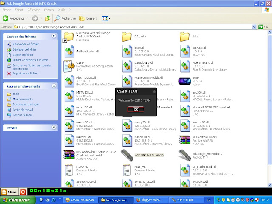Open the Rechercher search pane
The image size is (272, 204).
pos(65,18)
